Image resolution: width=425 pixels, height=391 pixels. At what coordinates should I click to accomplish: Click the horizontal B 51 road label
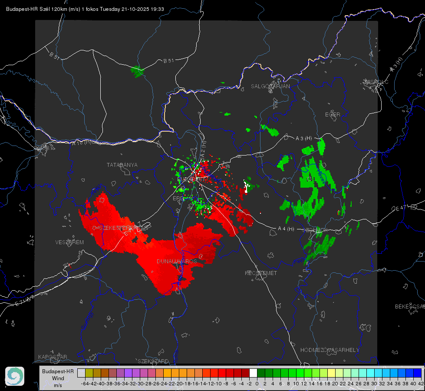(x=168, y=61)
